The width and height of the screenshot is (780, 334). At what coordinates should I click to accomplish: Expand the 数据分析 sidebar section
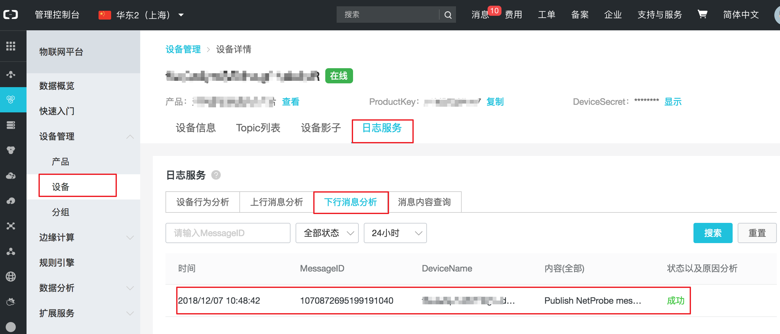tap(130, 288)
